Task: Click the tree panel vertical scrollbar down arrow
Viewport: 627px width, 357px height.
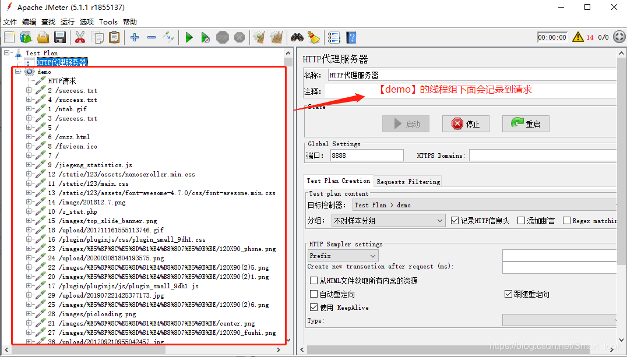Action: (288, 341)
